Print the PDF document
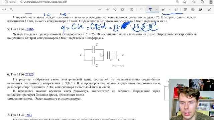This screenshot has width=214, height=120. (185, 9)
